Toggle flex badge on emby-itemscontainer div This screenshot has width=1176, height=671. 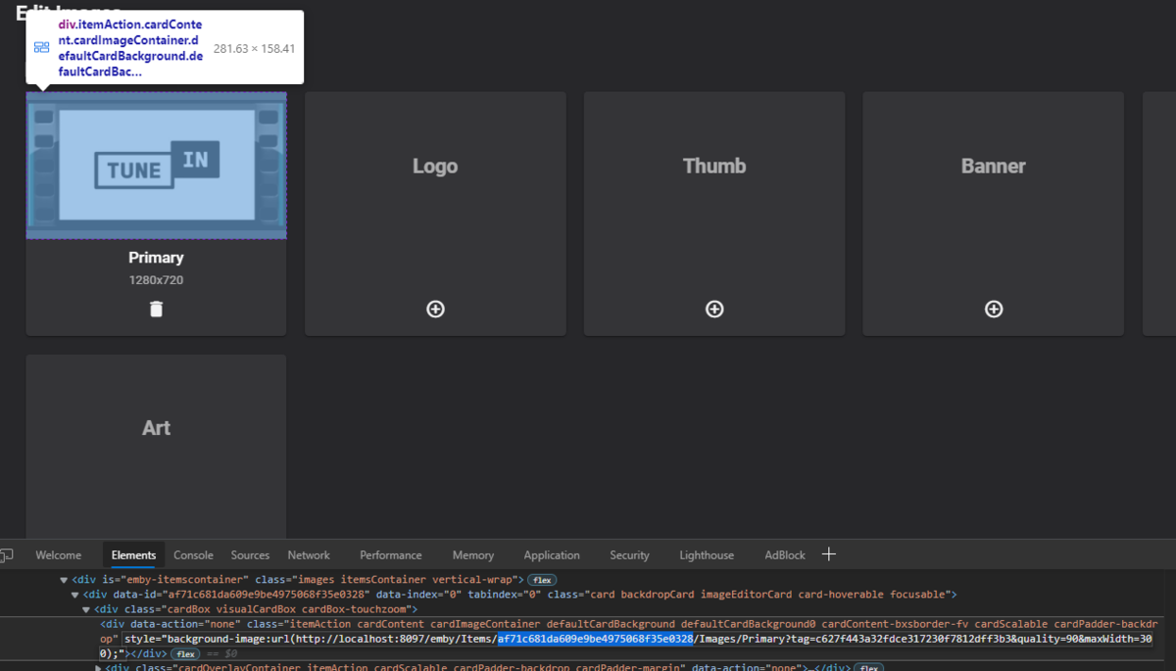542,580
